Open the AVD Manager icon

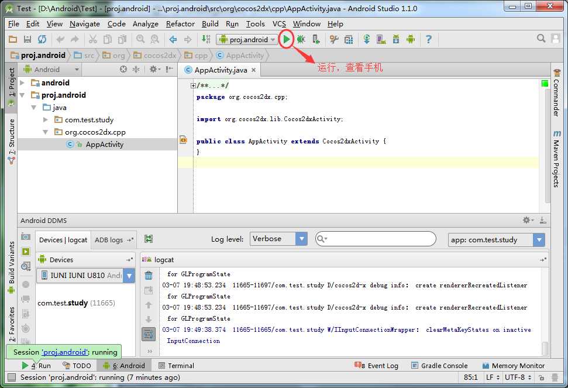381,39
